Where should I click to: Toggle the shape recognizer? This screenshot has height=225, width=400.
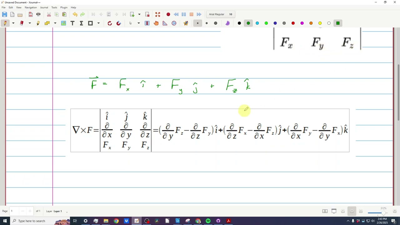coord(110,23)
